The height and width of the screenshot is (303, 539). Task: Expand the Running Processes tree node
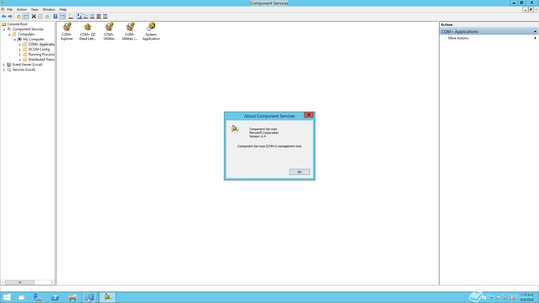point(20,55)
